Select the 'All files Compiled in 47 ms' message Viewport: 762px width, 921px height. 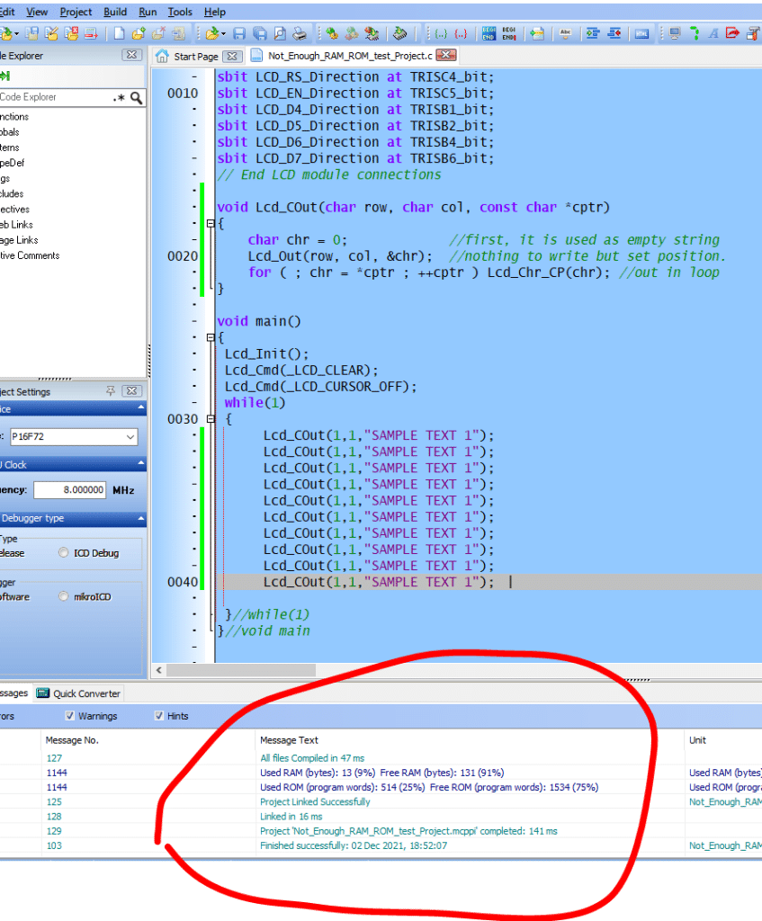tap(312, 758)
